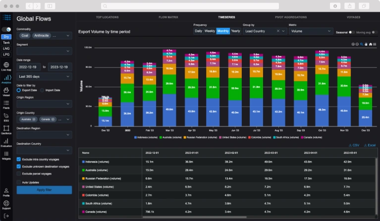Zoom out on the chart
380x221 pixels.
[357, 44]
